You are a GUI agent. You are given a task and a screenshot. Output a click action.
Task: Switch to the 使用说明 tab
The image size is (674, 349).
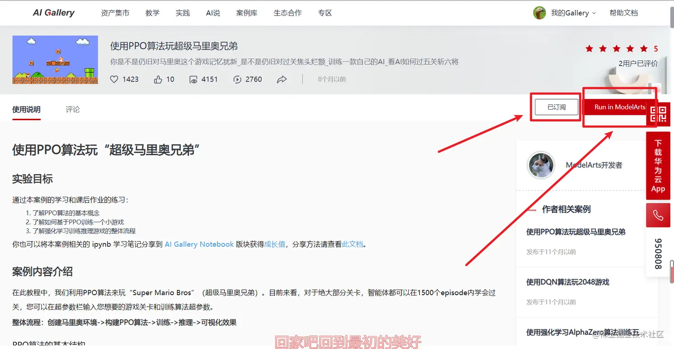[26, 110]
